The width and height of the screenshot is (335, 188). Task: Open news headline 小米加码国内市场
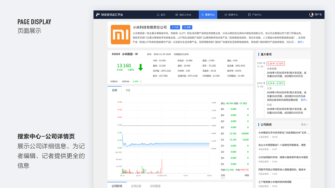283,157
